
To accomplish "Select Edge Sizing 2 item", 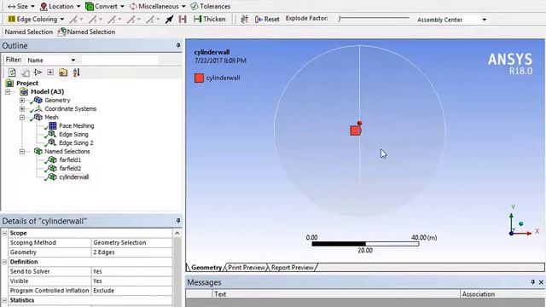I will (76, 142).
